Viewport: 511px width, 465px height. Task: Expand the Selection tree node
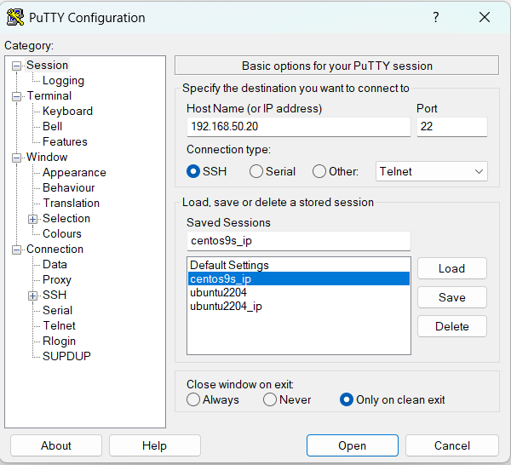pos(32,220)
